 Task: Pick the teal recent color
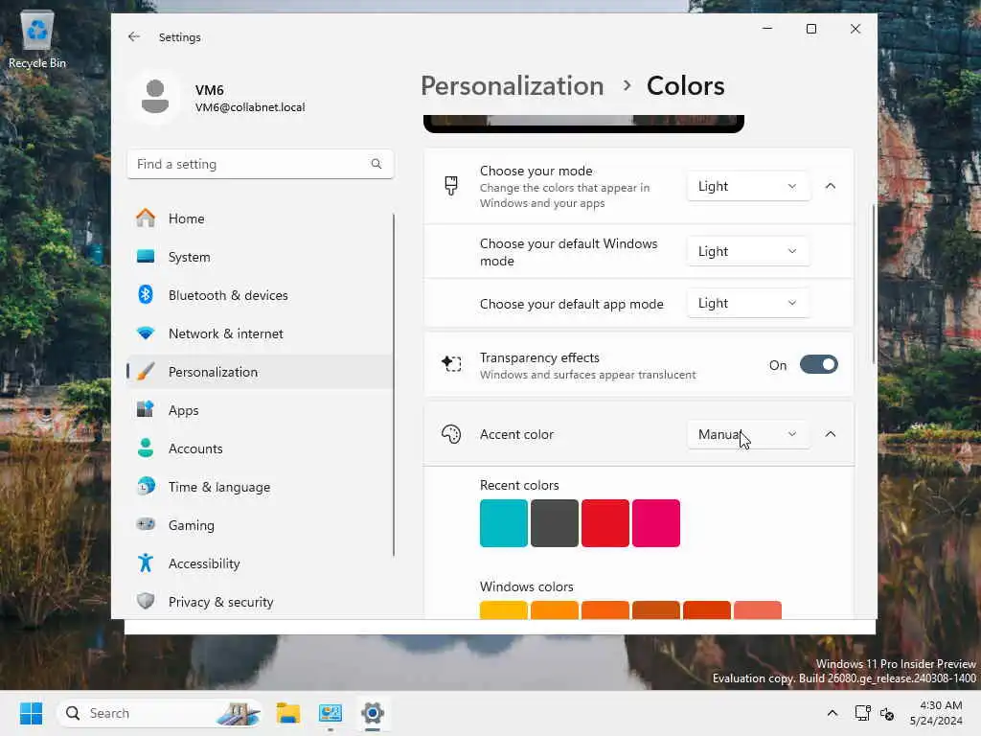tap(504, 522)
